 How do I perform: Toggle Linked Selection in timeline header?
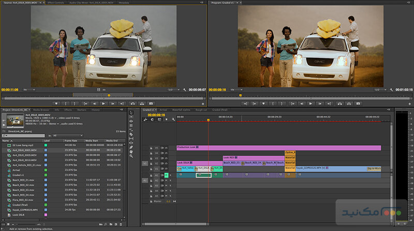pyautogui.click(x=159, y=119)
